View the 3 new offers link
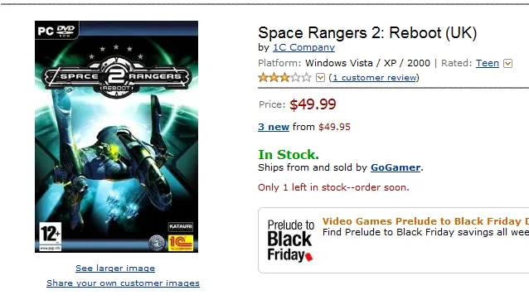 coord(274,127)
